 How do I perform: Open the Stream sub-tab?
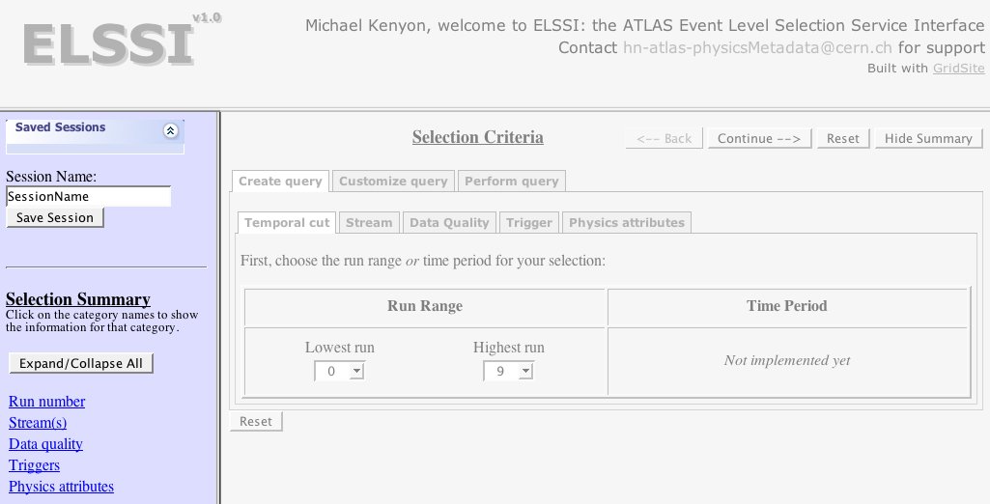coord(369,222)
